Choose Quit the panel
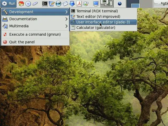The height and width of the screenshot is (126, 168). coord(35,42)
